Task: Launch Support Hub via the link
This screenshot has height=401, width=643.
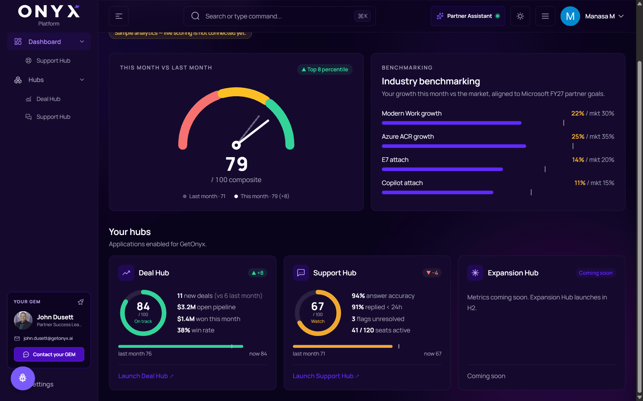Action: (x=326, y=376)
